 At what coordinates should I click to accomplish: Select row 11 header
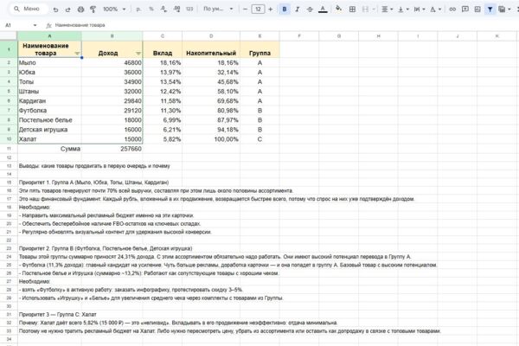click(9, 149)
